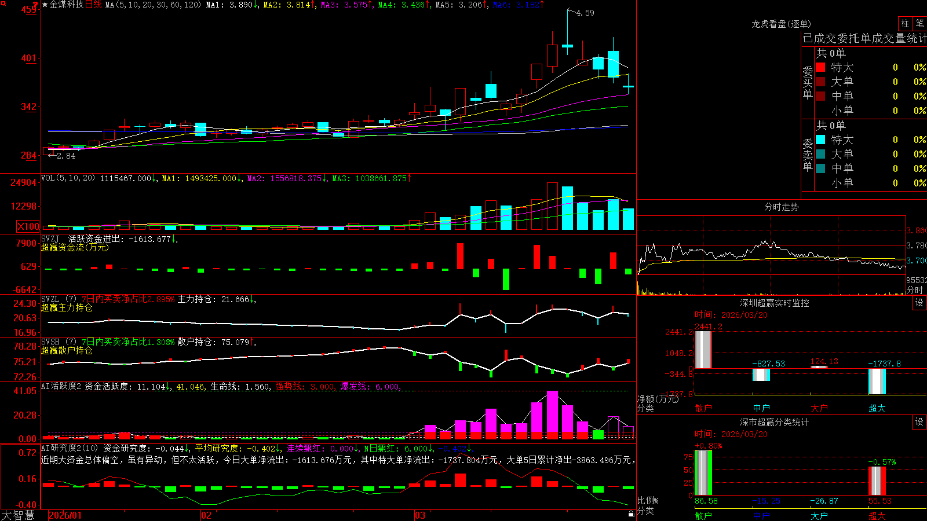927x521 pixels.
Task: Click the 比例% axis label
Action: tap(648, 500)
